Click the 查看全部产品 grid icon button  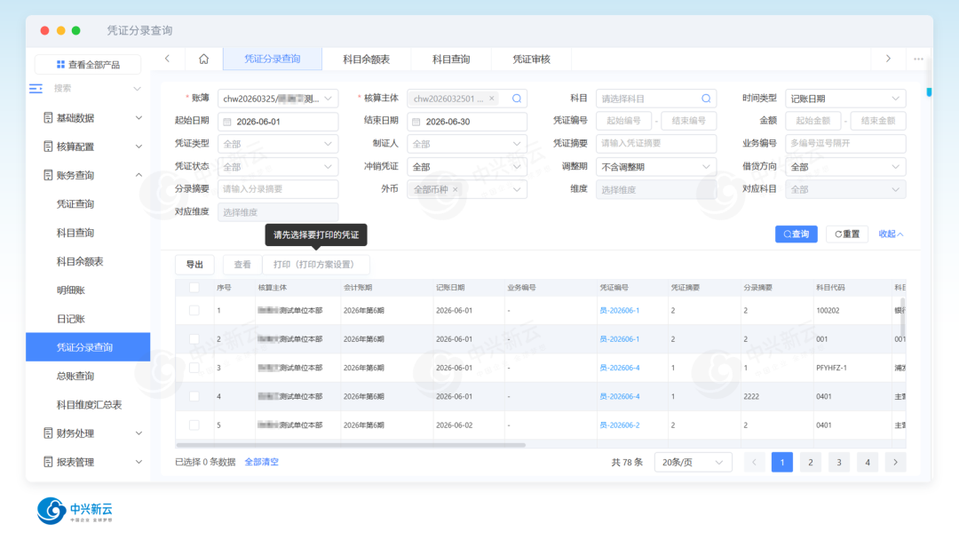88,64
